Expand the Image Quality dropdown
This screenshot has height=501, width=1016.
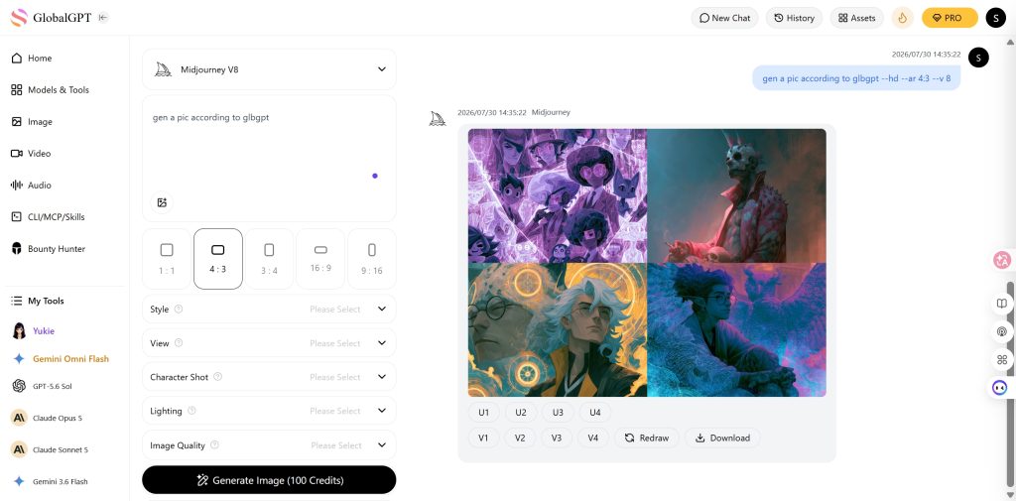point(269,444)
